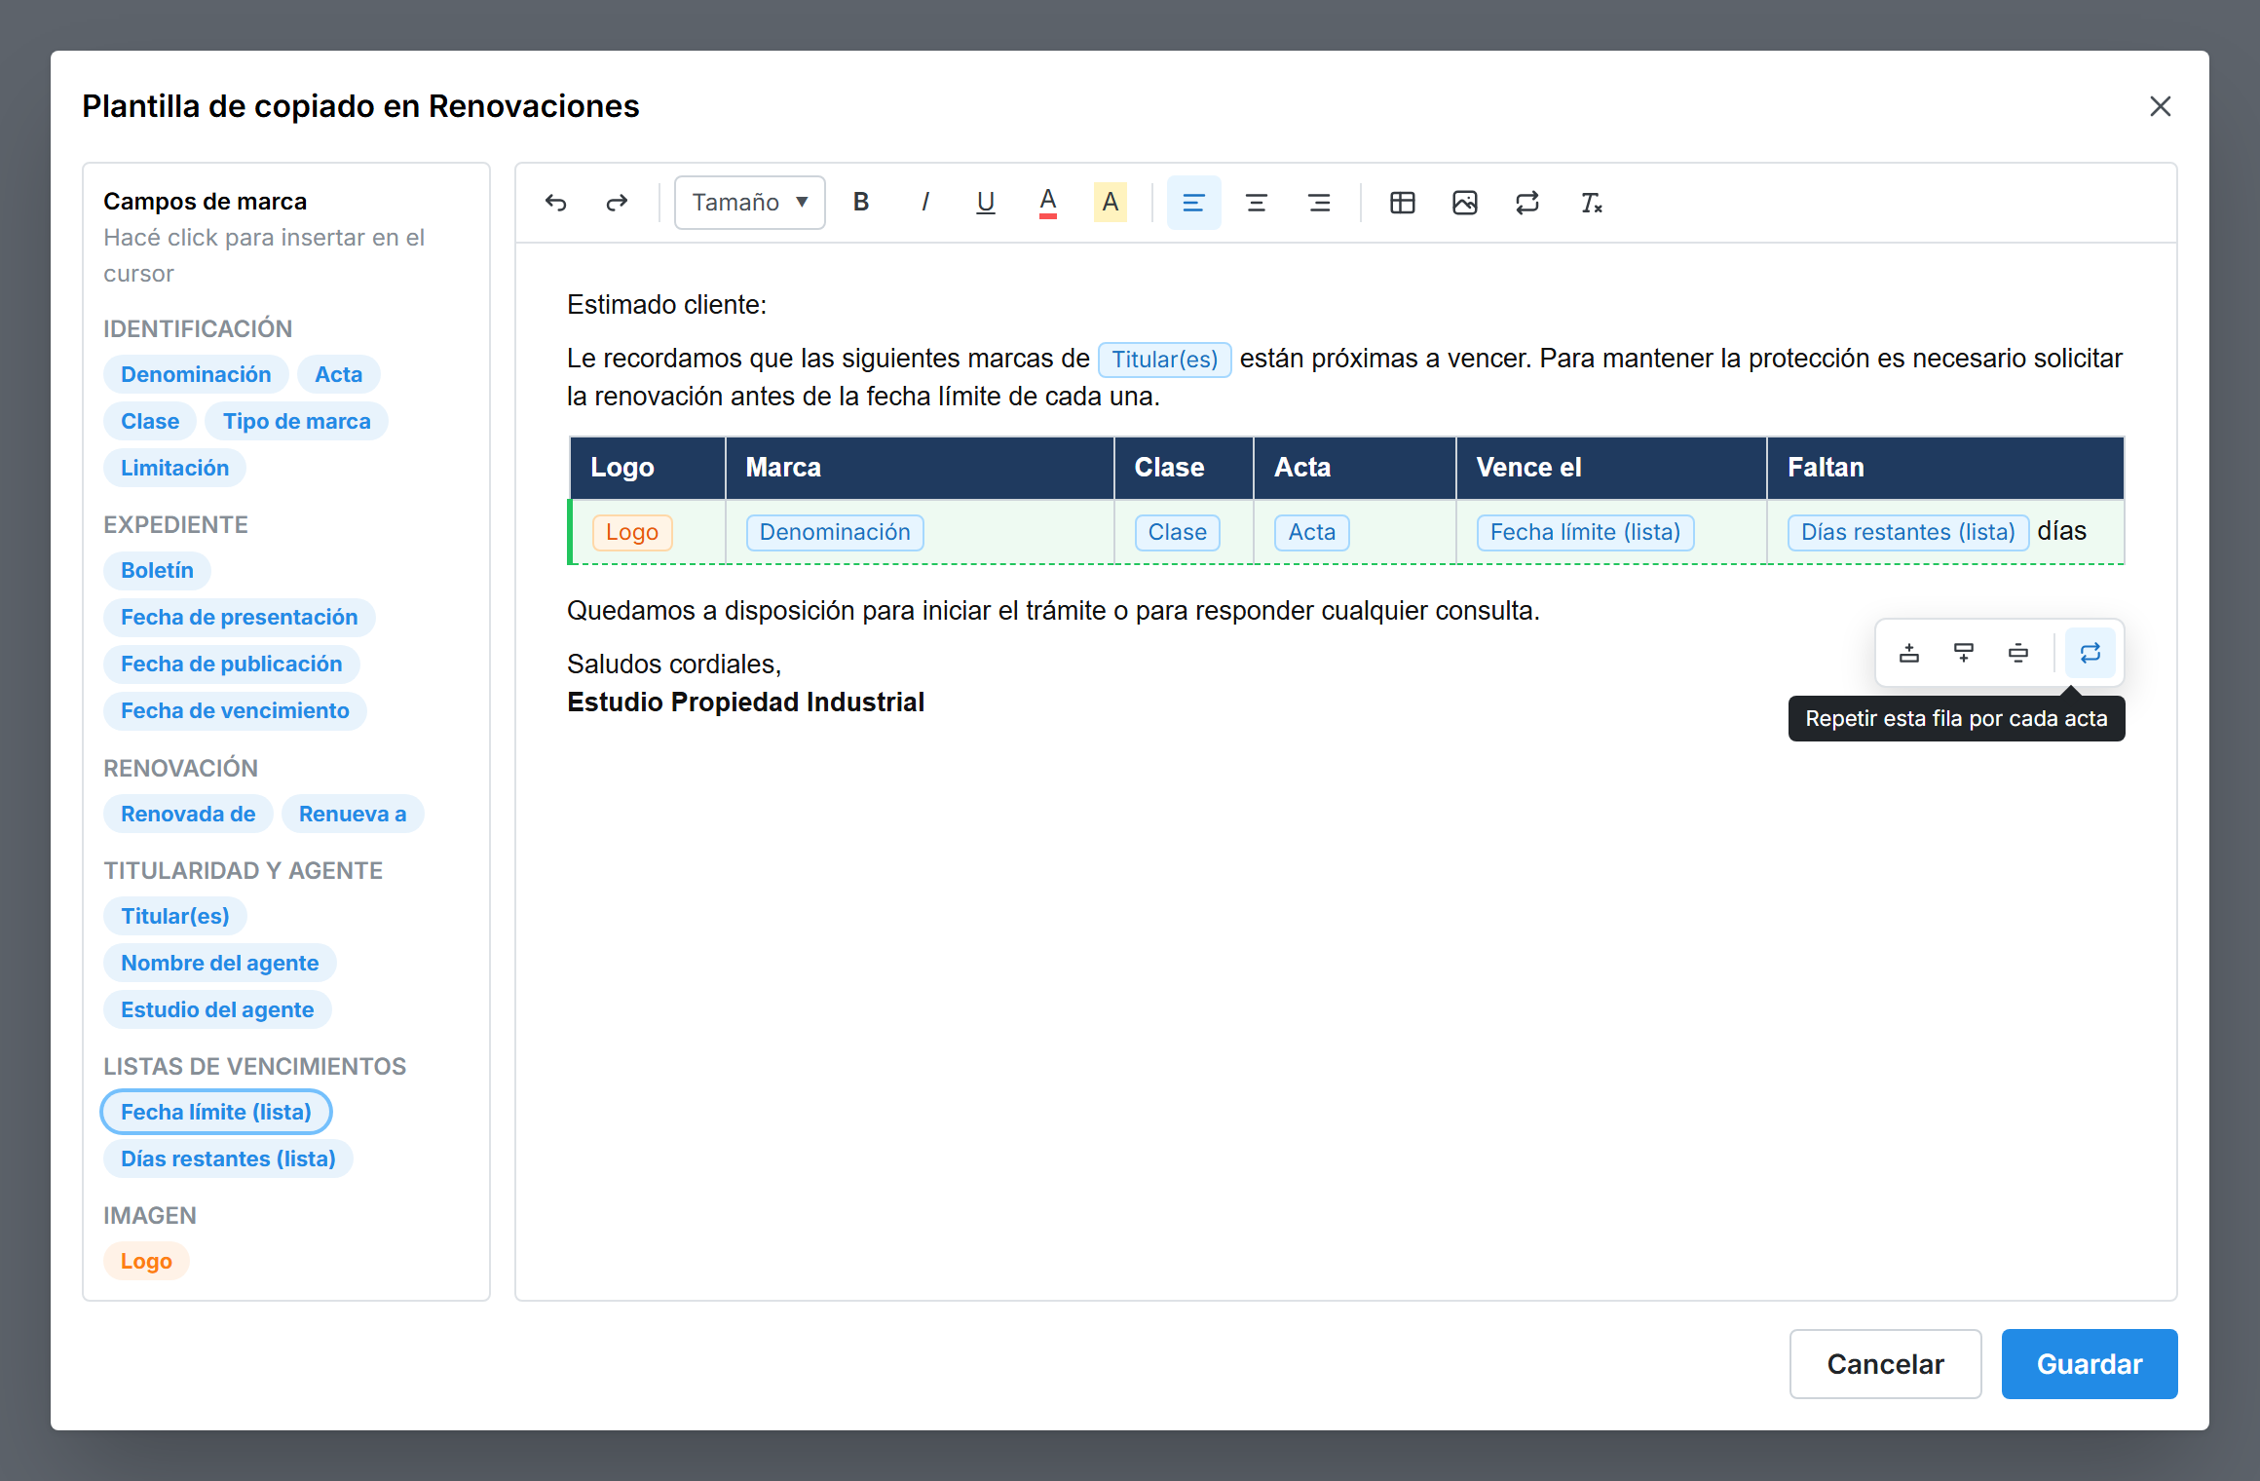Insert the Estudio del agente field
Viewport: 2260px width, 1481px height.
tap(217, 1009)
